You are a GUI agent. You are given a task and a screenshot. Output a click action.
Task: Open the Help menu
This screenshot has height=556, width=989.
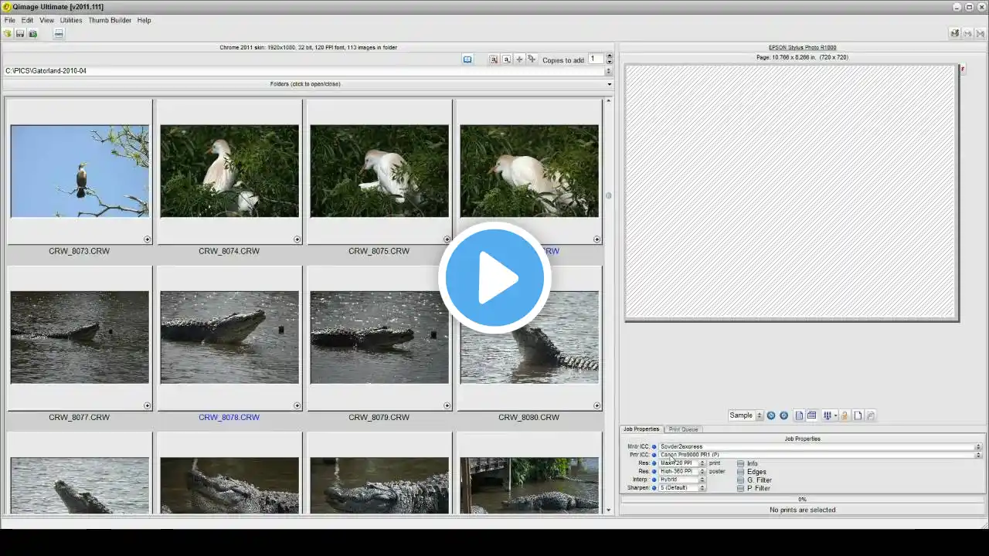coord(144,20)
